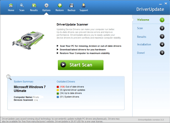This screenshot has height=123, width=170.
Task: Click the step 3 number circle
Action: pyautogui.click(x=162, y=36)
